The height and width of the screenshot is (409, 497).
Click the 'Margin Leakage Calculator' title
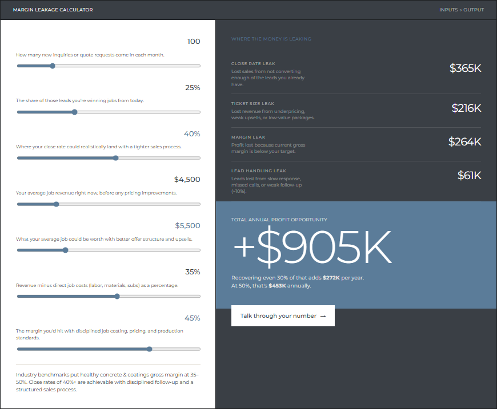click(53, 10)
